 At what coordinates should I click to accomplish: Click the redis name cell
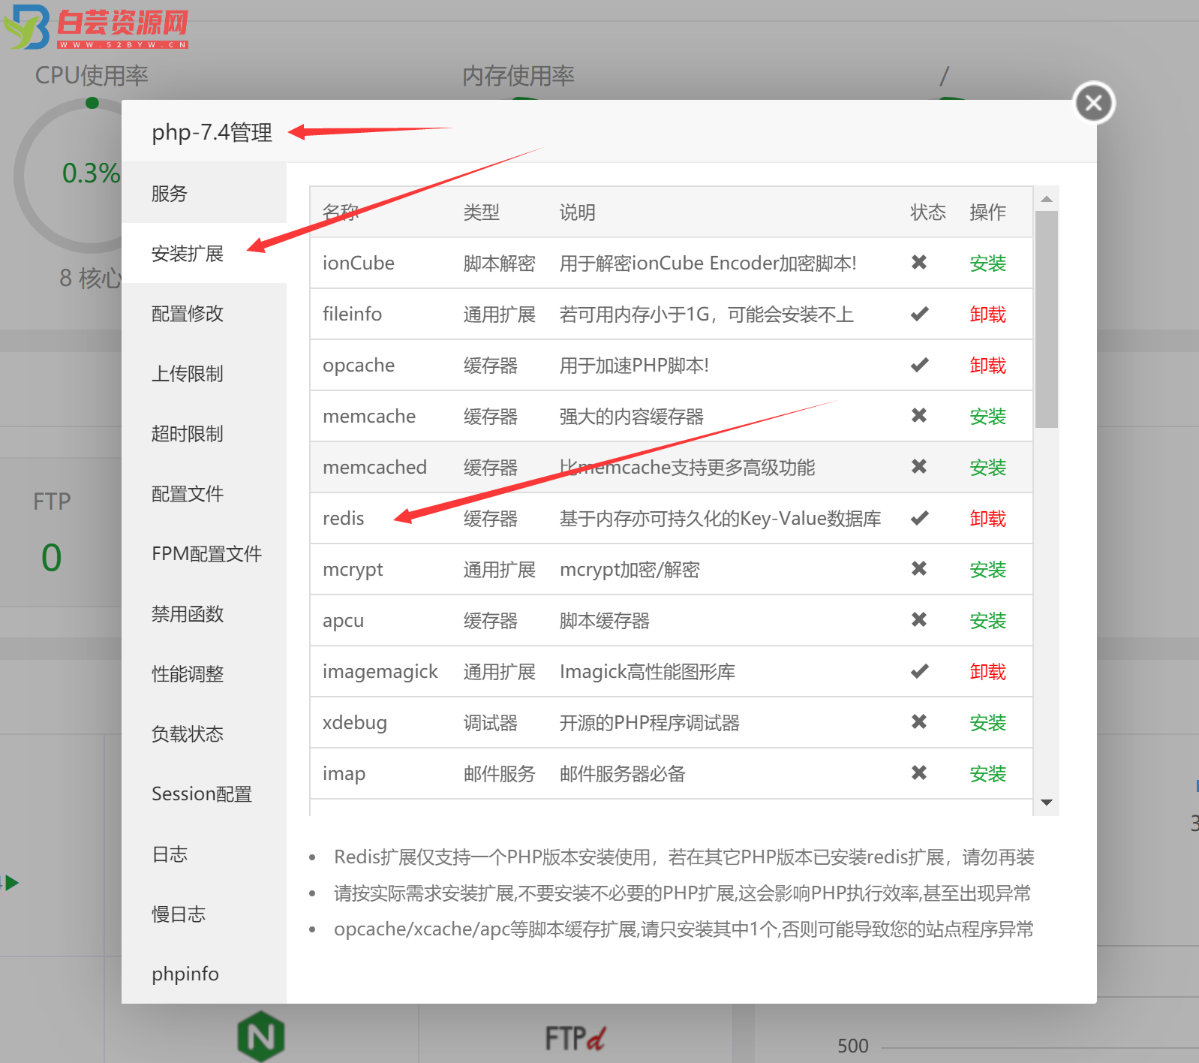(344, 519)
